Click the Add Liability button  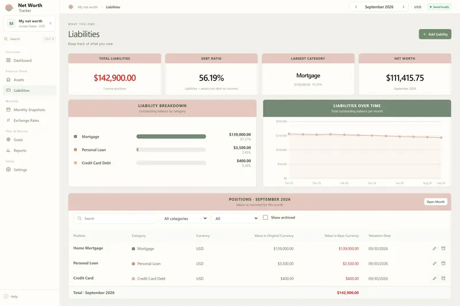435,34
